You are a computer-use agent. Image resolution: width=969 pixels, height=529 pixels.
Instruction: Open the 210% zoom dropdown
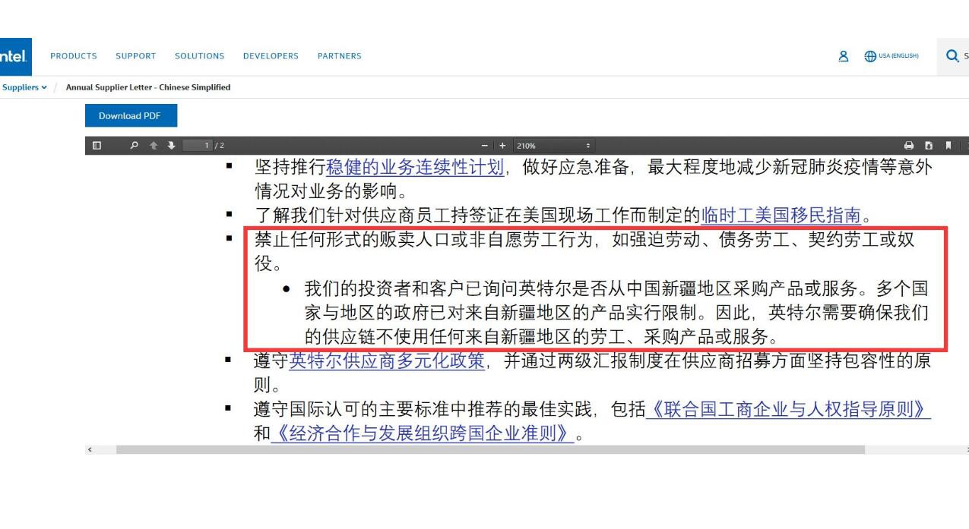pyautogui.click(x=553, y=145)
